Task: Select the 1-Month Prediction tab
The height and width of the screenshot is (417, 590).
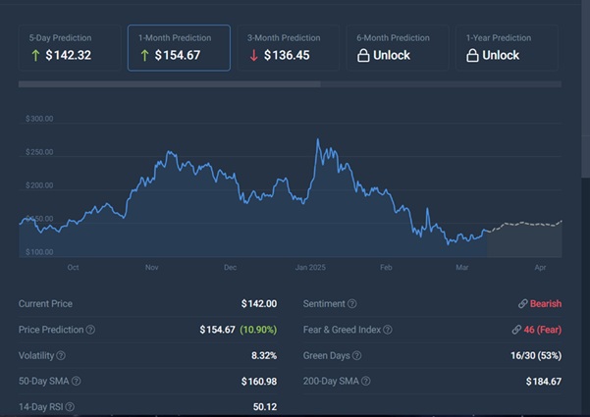Action: pos(179,47)
